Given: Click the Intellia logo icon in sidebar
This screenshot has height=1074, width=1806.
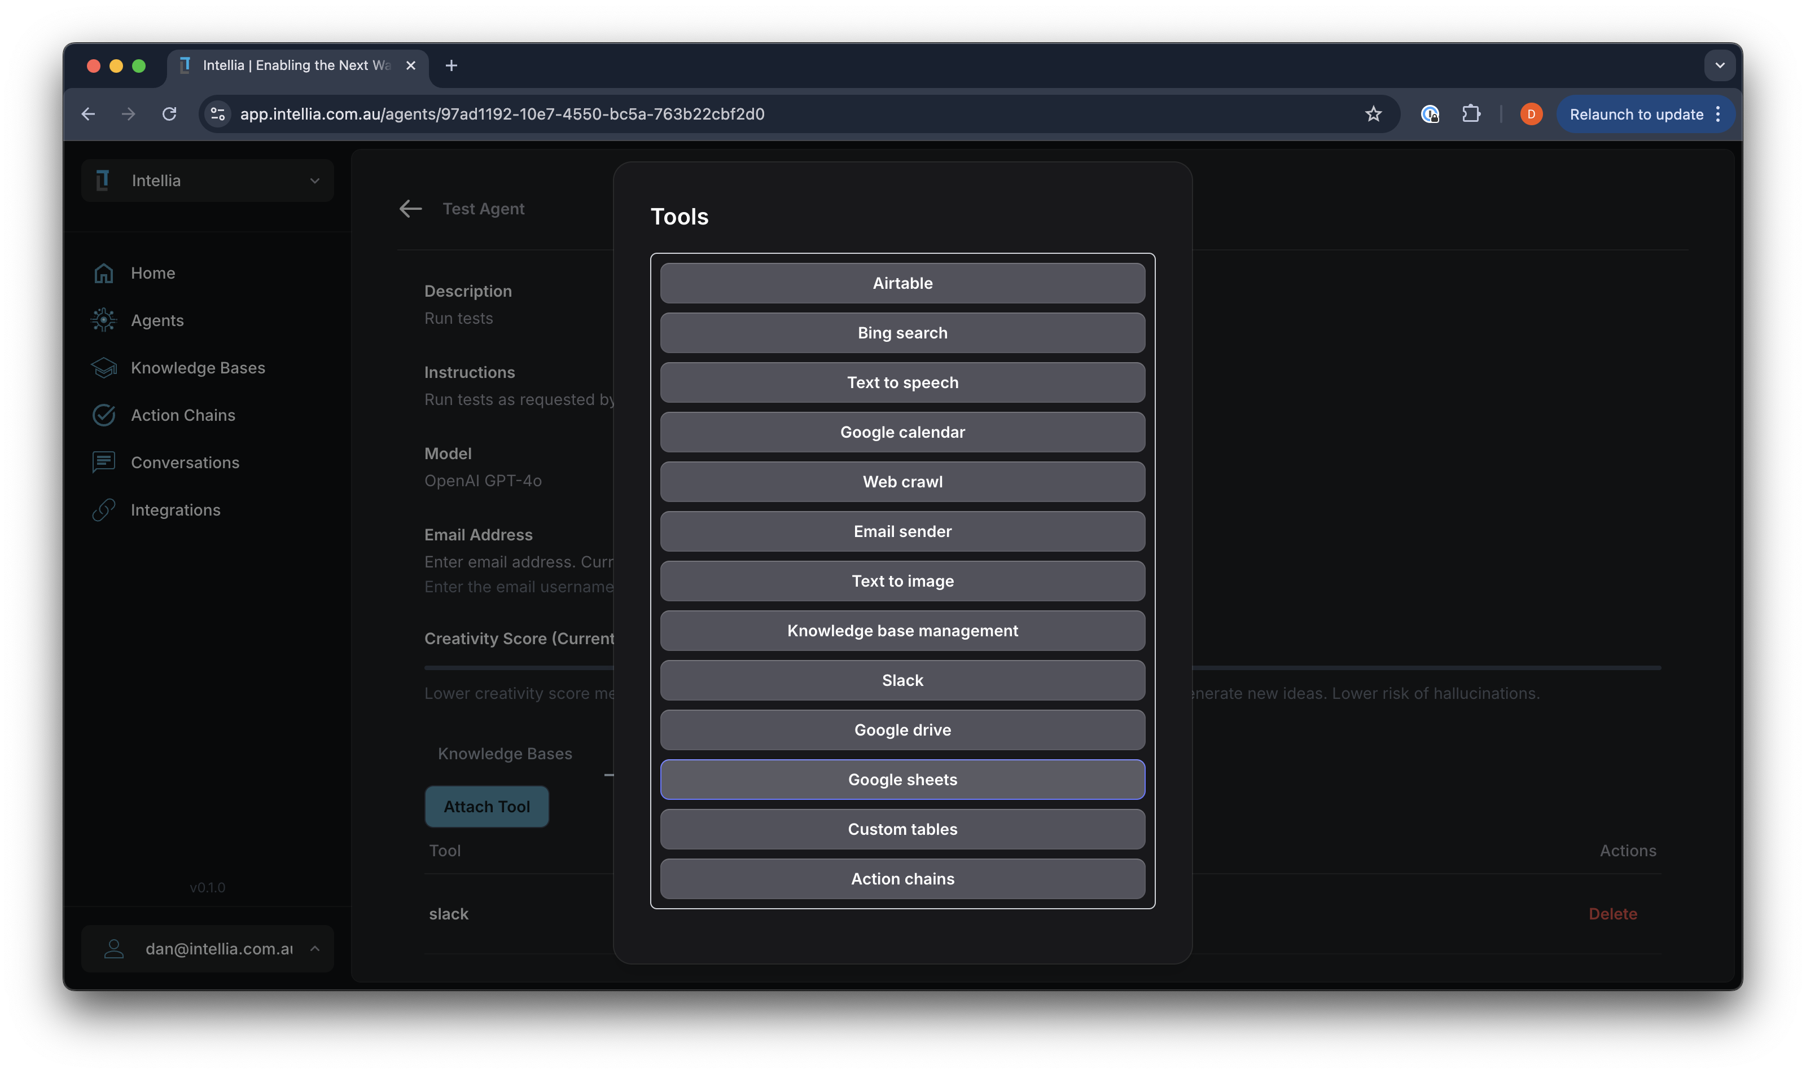Looking at the screenshot, I should pyautogui.click(x=103, y=180).
